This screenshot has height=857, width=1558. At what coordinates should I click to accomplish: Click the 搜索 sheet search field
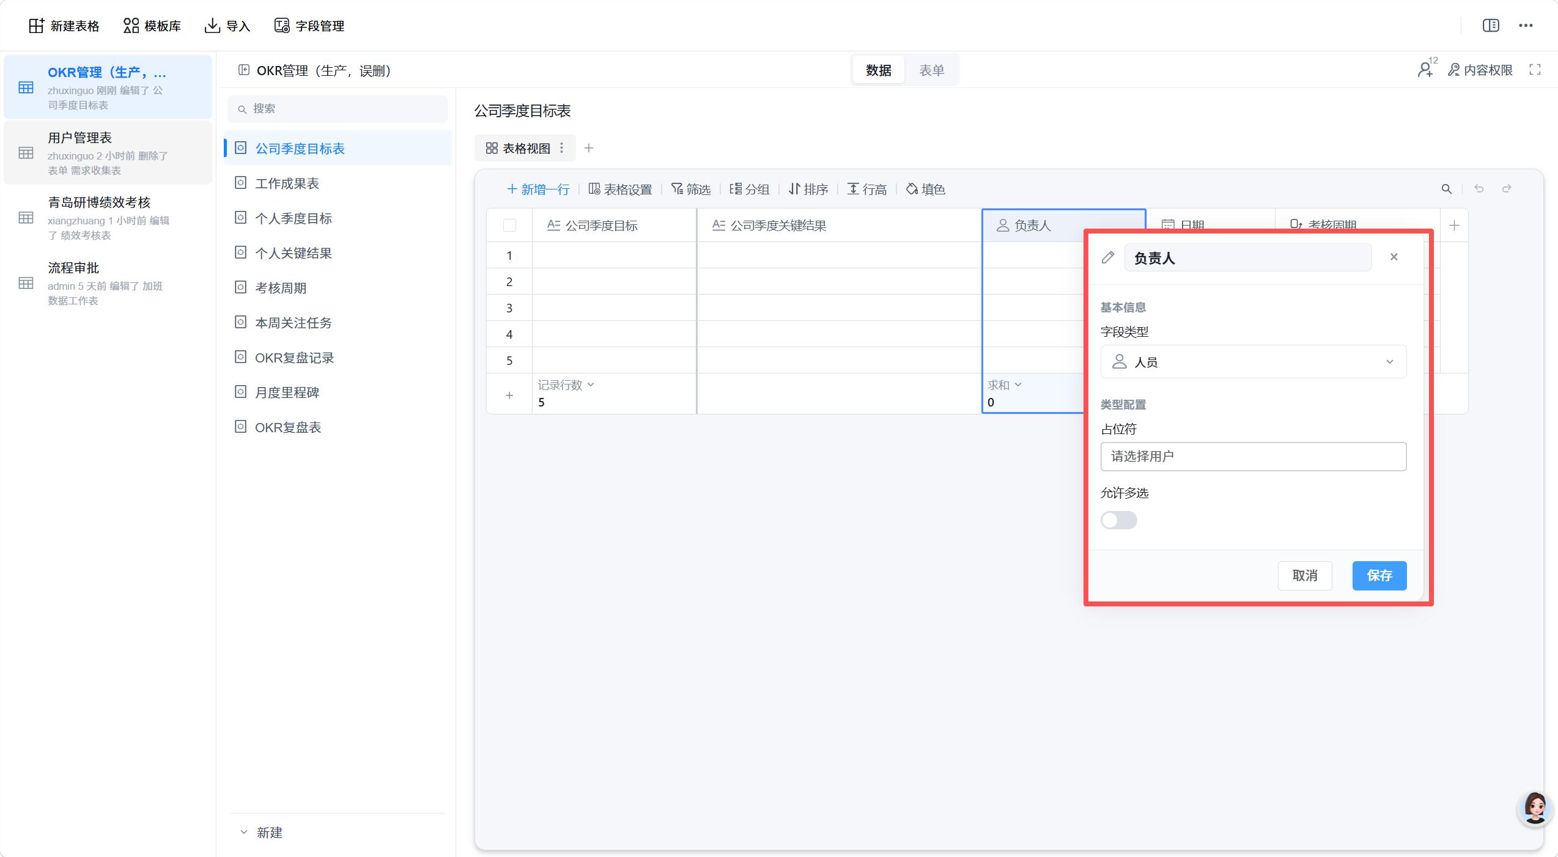[338, 108]
